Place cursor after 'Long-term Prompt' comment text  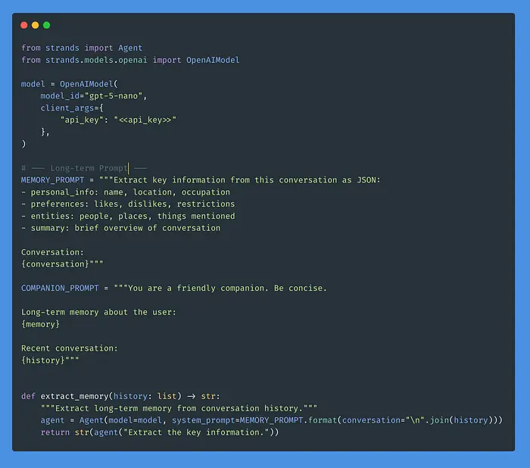point(129,168)
